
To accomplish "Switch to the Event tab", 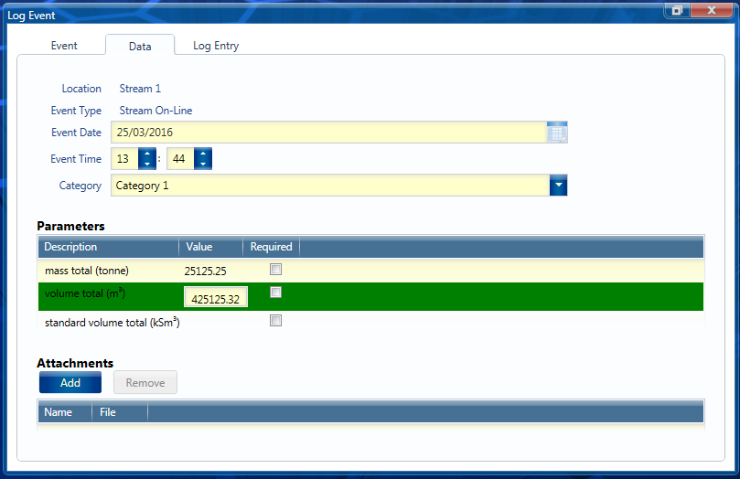I will 64,46.
